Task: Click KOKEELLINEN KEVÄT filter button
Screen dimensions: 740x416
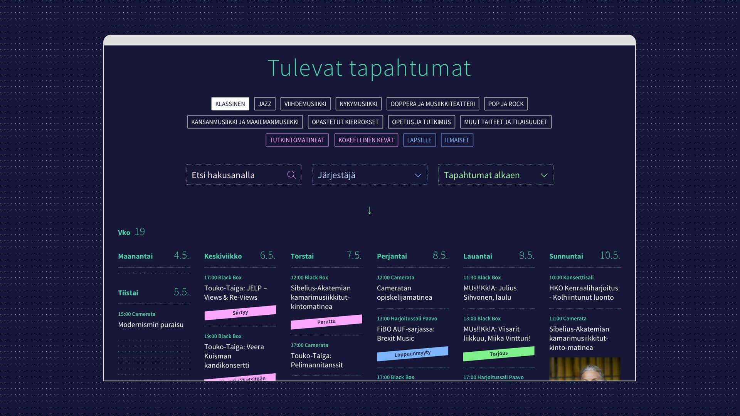Action: (366, 140)
